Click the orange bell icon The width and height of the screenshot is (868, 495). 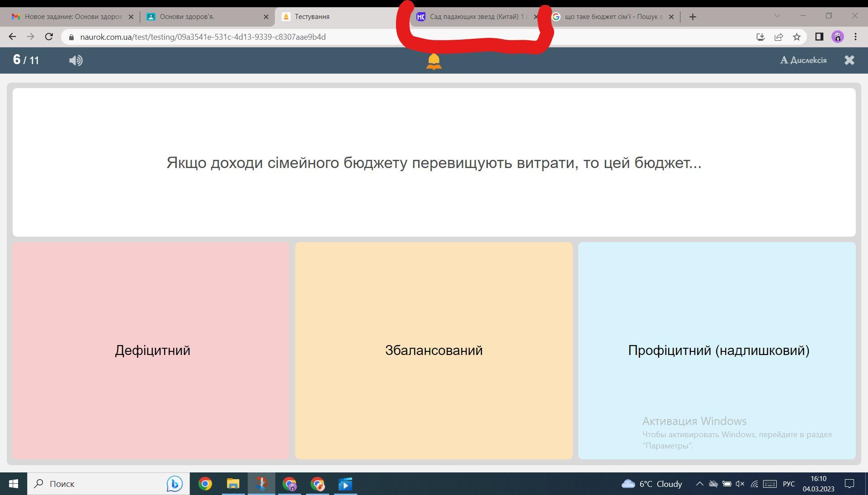tap(434, 61)
